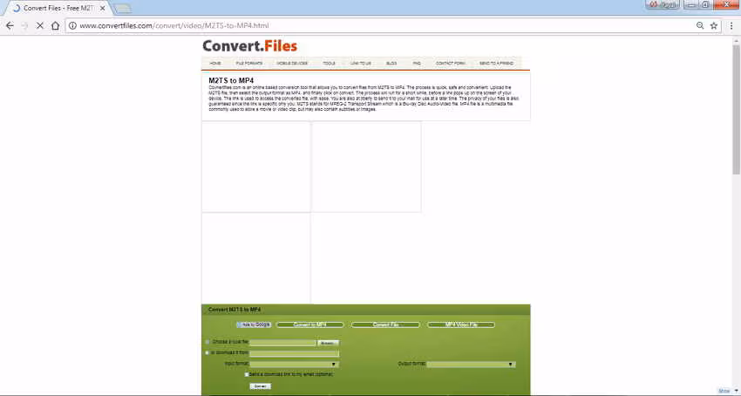
Task: Bookmark this page with the star icon
Action: tap(714, 25)
